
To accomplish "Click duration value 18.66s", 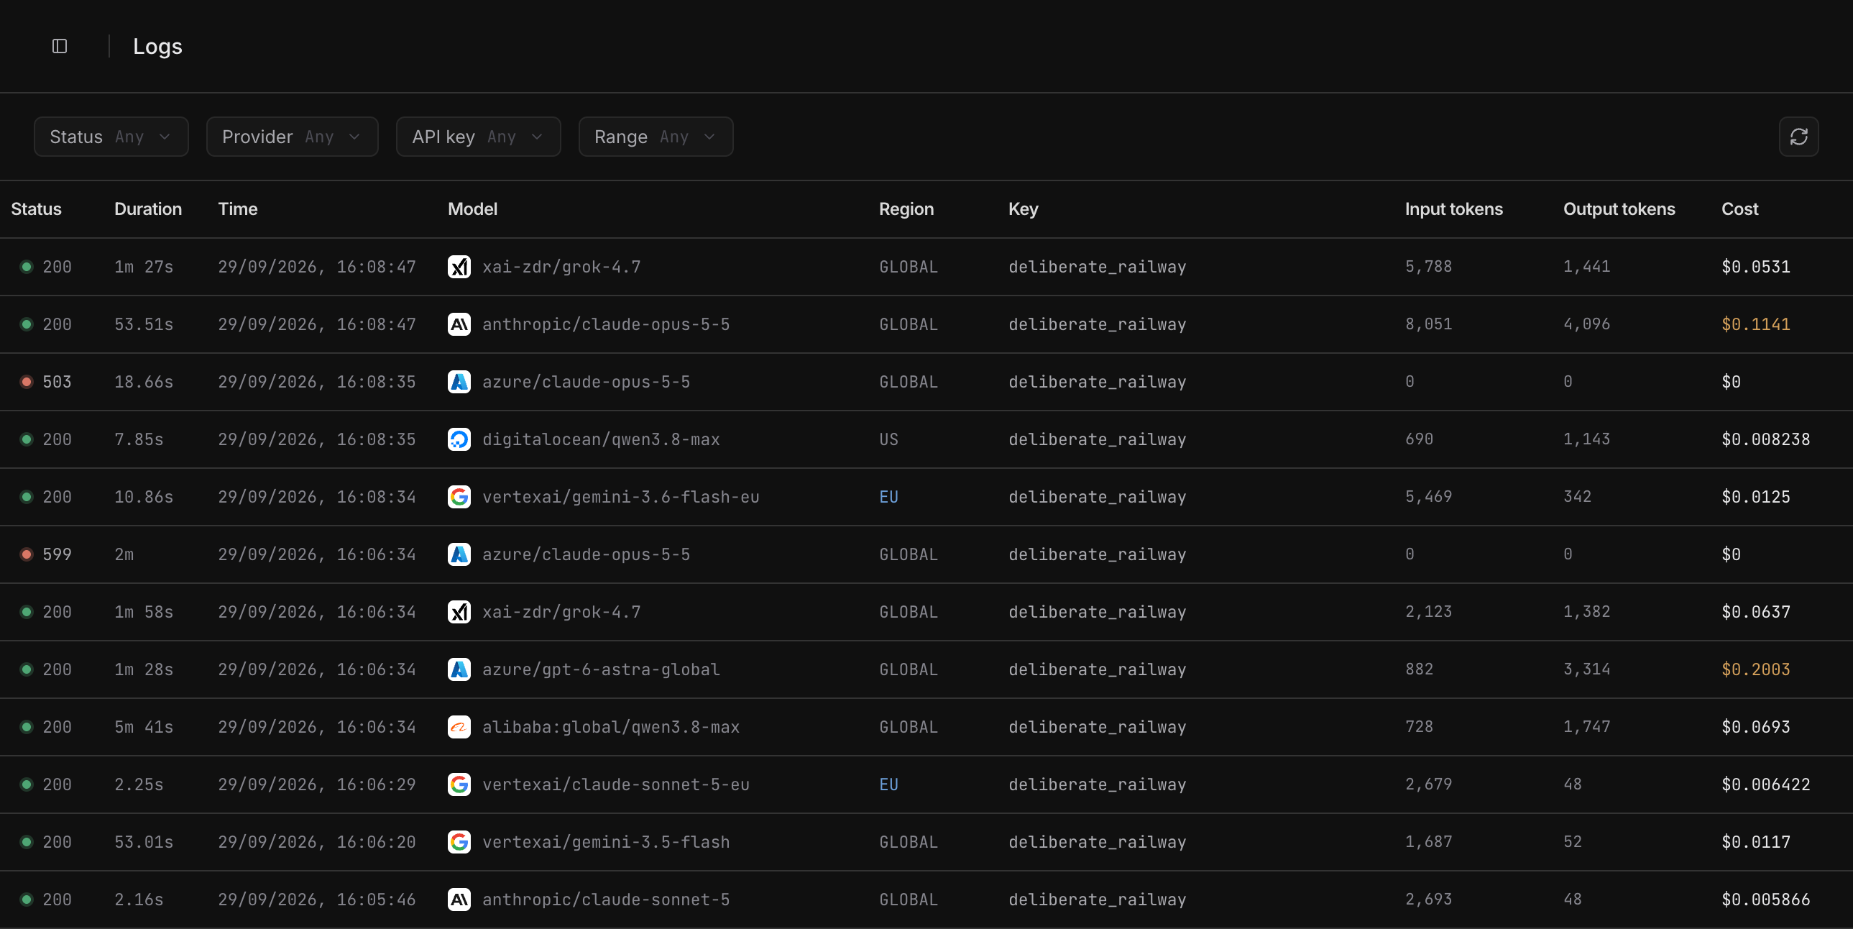I will coord(143,382).
